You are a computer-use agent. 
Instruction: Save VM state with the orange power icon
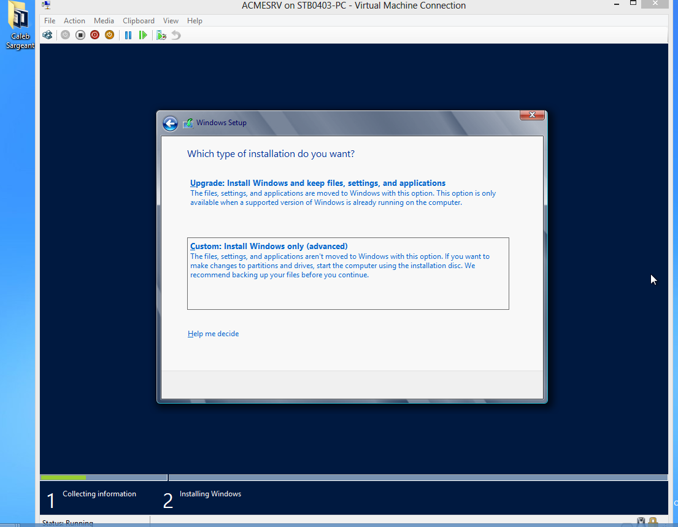(109, 35)
